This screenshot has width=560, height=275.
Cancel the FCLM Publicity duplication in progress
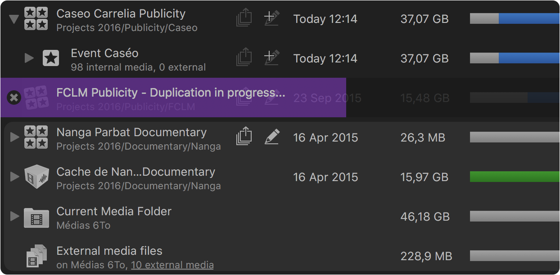pyautogui.click(x=14, y=98)
